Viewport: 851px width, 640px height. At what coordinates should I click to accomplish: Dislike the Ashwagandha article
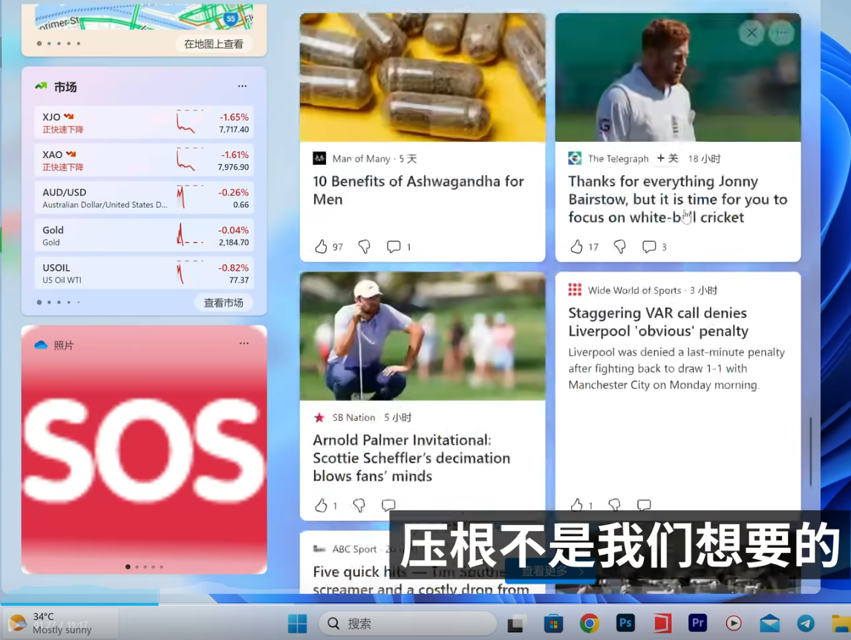click(x=364, y=247)
